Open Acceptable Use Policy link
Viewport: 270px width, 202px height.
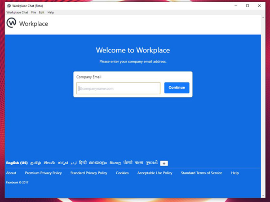tap(155, 173)
